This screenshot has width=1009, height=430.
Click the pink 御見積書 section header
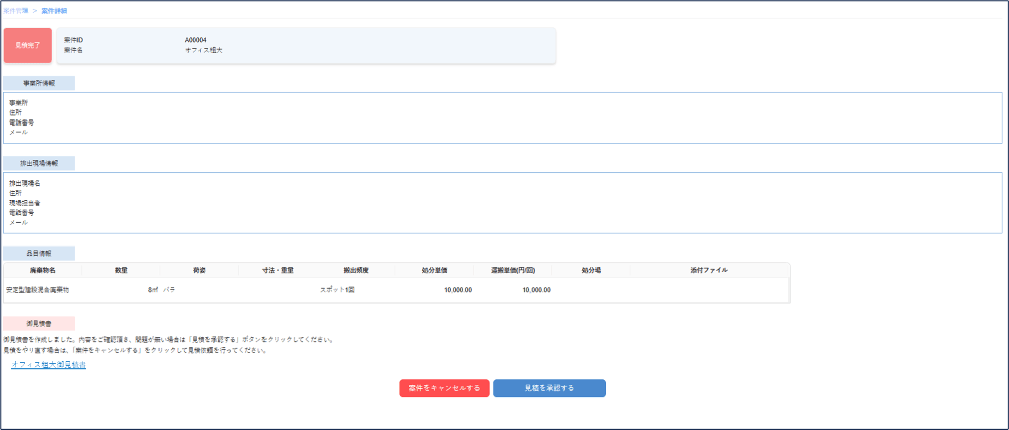[x=39, y=323]
